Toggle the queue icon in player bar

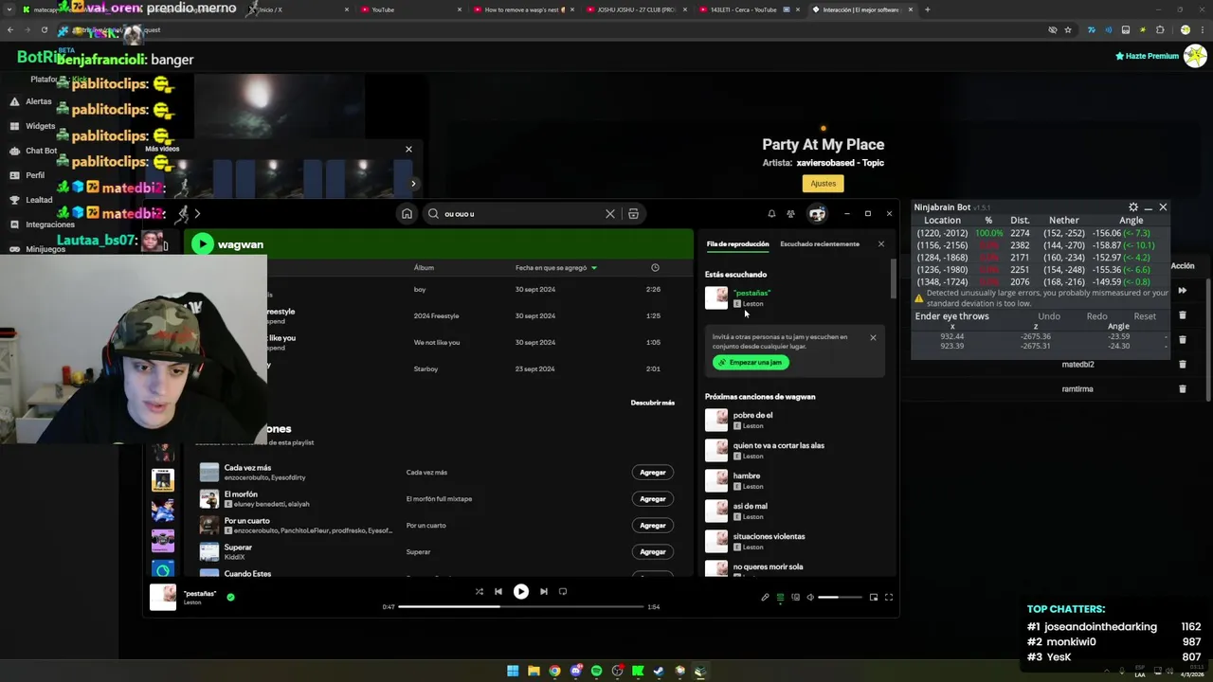click(780, 598)
